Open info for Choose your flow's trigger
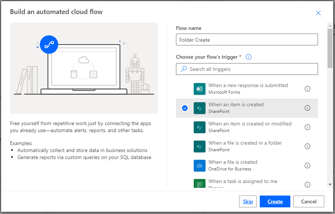The image size is (335, 214). pyautogui.click(x=249, y=57)
